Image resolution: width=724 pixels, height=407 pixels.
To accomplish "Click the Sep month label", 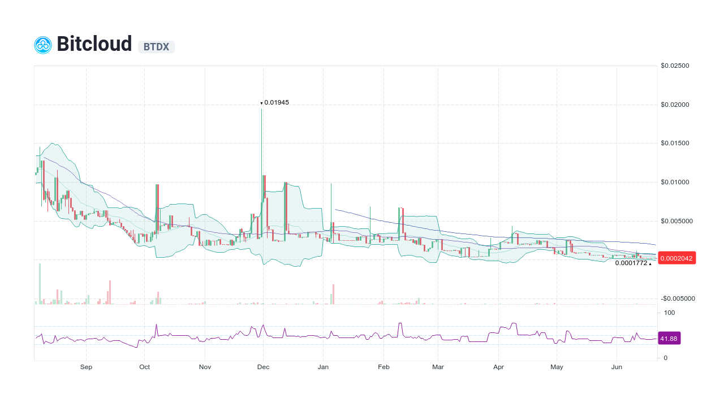I will click(86, 367).
